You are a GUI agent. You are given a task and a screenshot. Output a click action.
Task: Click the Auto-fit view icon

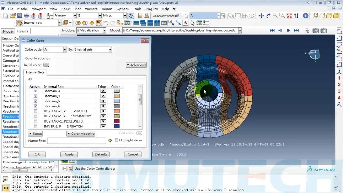click(289, 16)
